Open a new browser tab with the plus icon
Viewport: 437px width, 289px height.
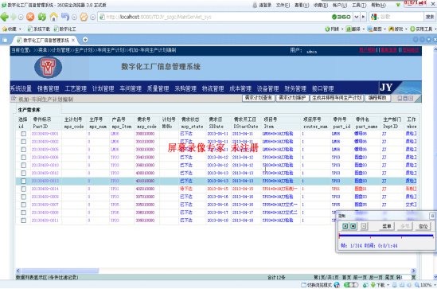[x=85, y=40]
